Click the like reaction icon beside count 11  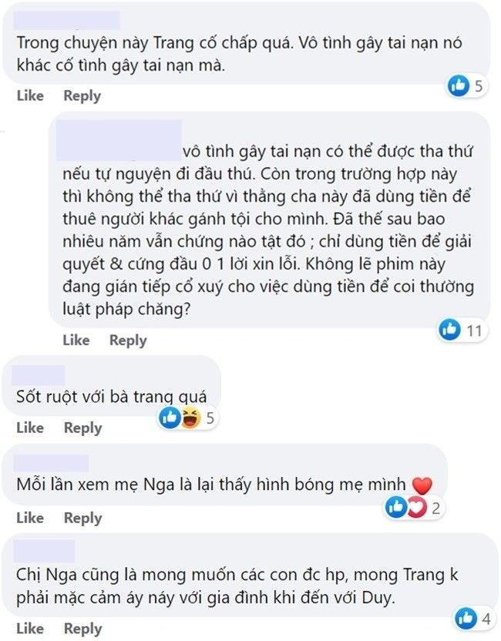(449, 330)
